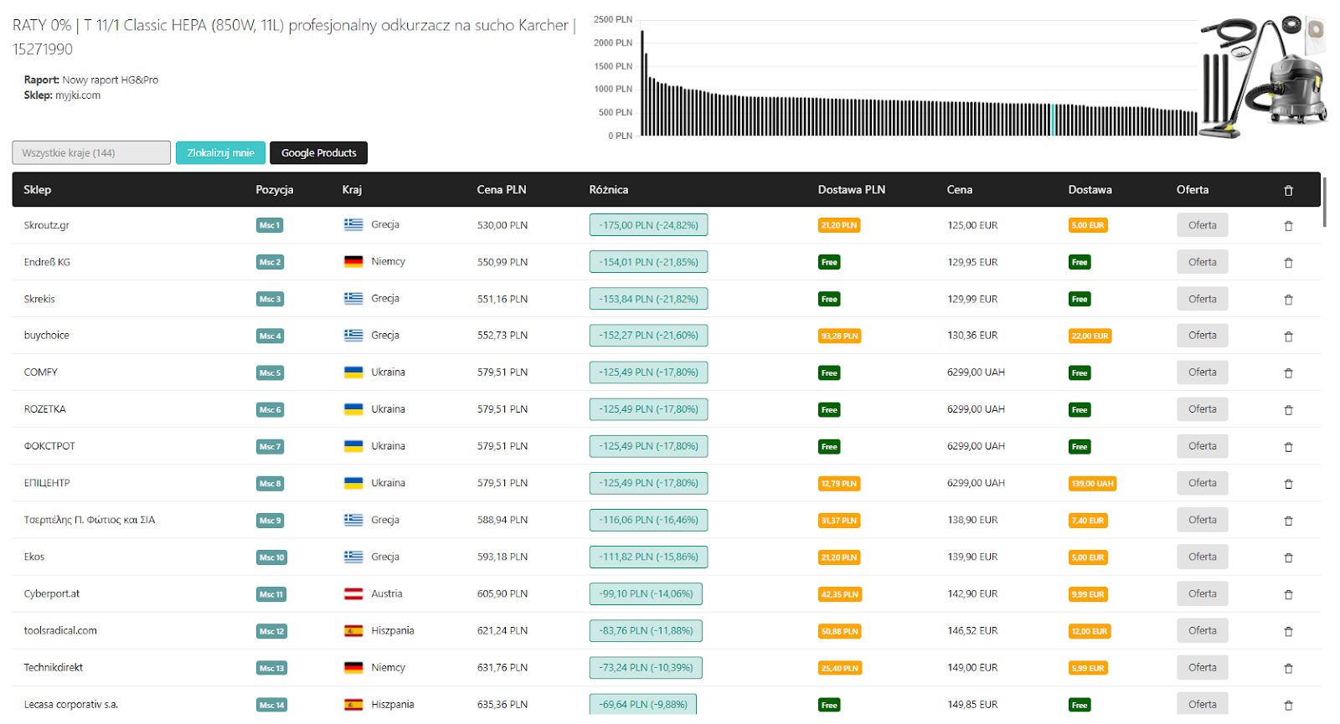Click the table's vertical scrollbar
The image size is (1340, 724).
click(1324, 201)
